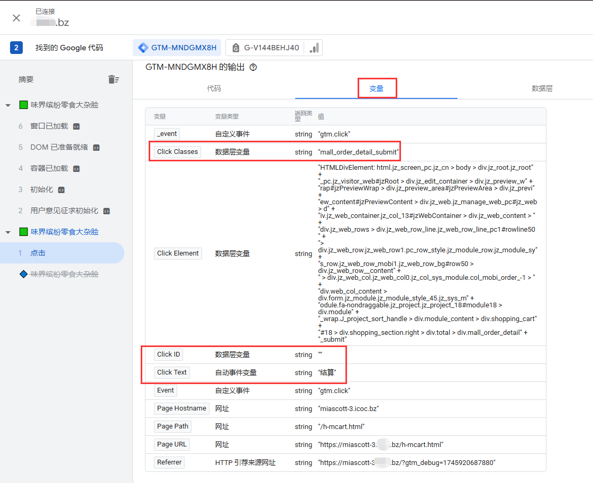Screen dimensions: 593x483
Task: Click the Page Hostname value "miascott-3.icoc.bz"
Action: point(348,408)
